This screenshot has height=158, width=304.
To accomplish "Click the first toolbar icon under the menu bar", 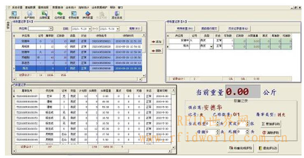I will pos(14,15).
